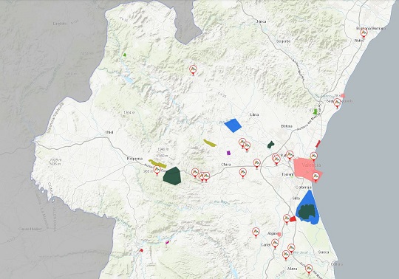This screenshot has height=279, width=399.
Task: Click the narrow red strip on the coast north of Valencia
Action: point(318,144)
